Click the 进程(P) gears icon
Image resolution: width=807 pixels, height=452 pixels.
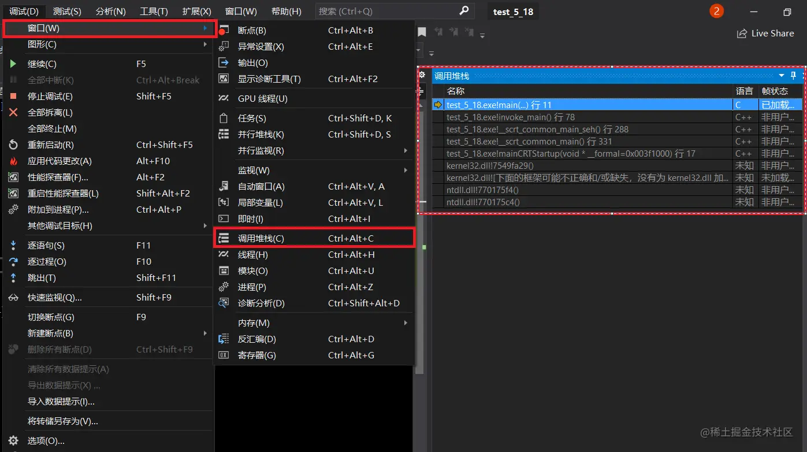224,287
